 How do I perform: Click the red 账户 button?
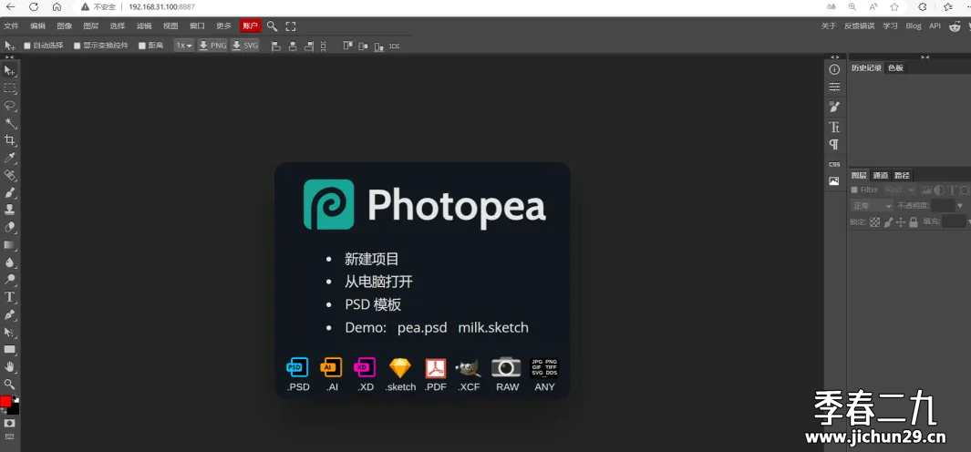pyautogui.click(x=250, y=26)
